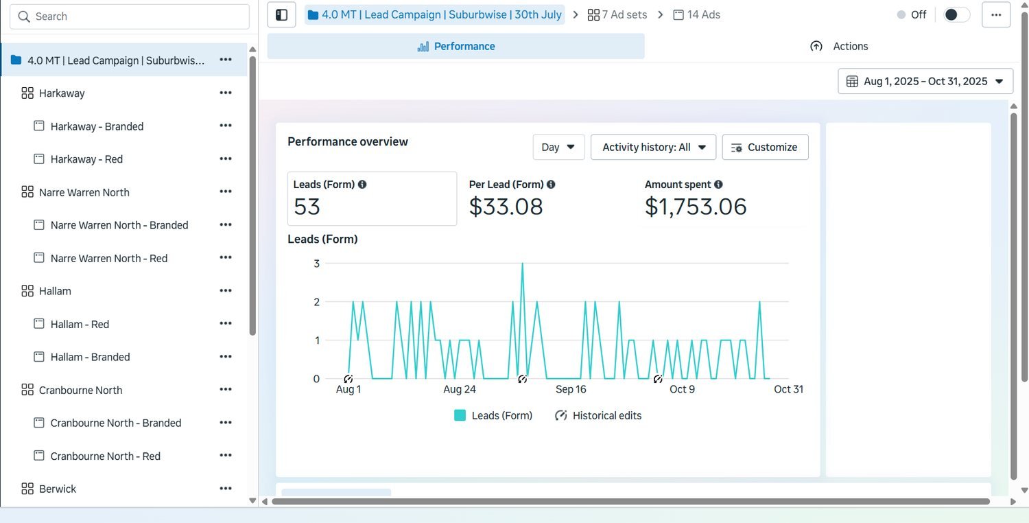Open ellipsis menu for Harkaway ad set

pyautogui.click(x=226, y=93)
